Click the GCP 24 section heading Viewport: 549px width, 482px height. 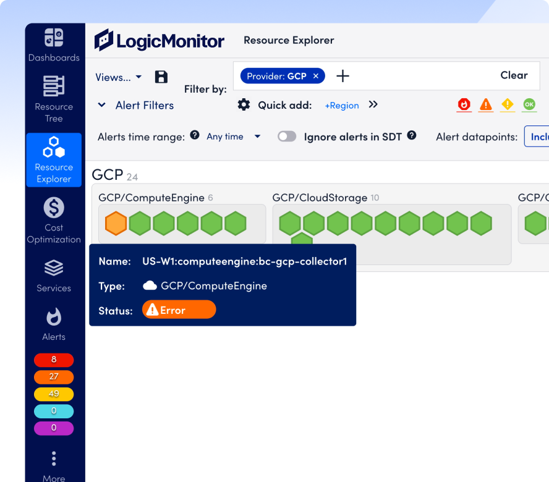point(115,175)
